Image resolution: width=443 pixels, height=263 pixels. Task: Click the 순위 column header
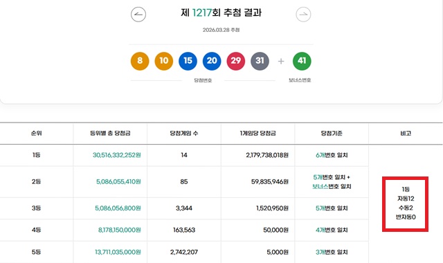tap(37, 134)
